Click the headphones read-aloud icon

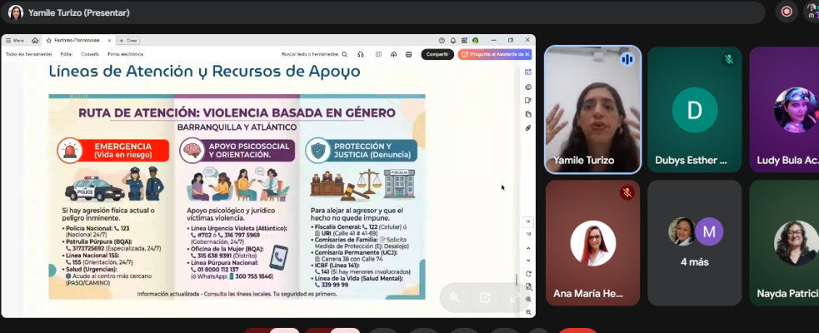361,54
